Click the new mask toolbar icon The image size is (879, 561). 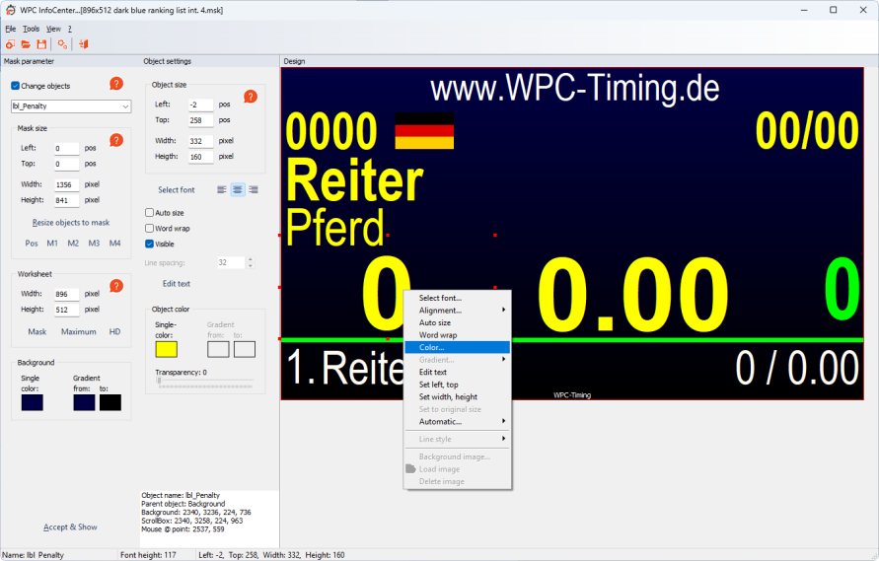[x=10, y=44]
